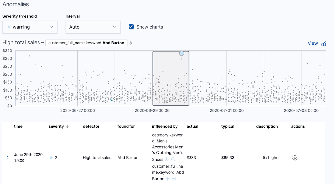
Task: Open the Interval dropdown set to Auto
Action: [x=93, y=27]
